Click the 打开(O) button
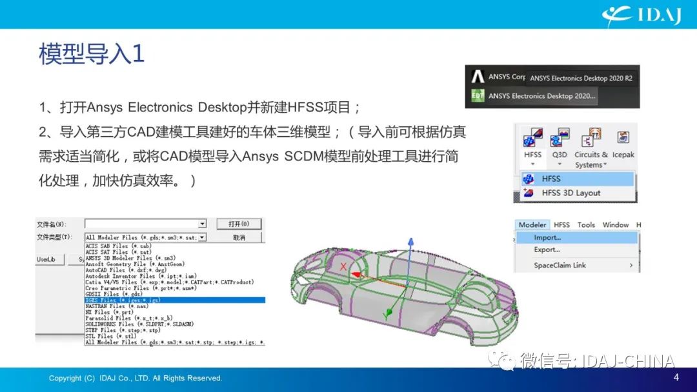Image resolution: width=697 pixels, height=392 pixels. click(239, 224)
